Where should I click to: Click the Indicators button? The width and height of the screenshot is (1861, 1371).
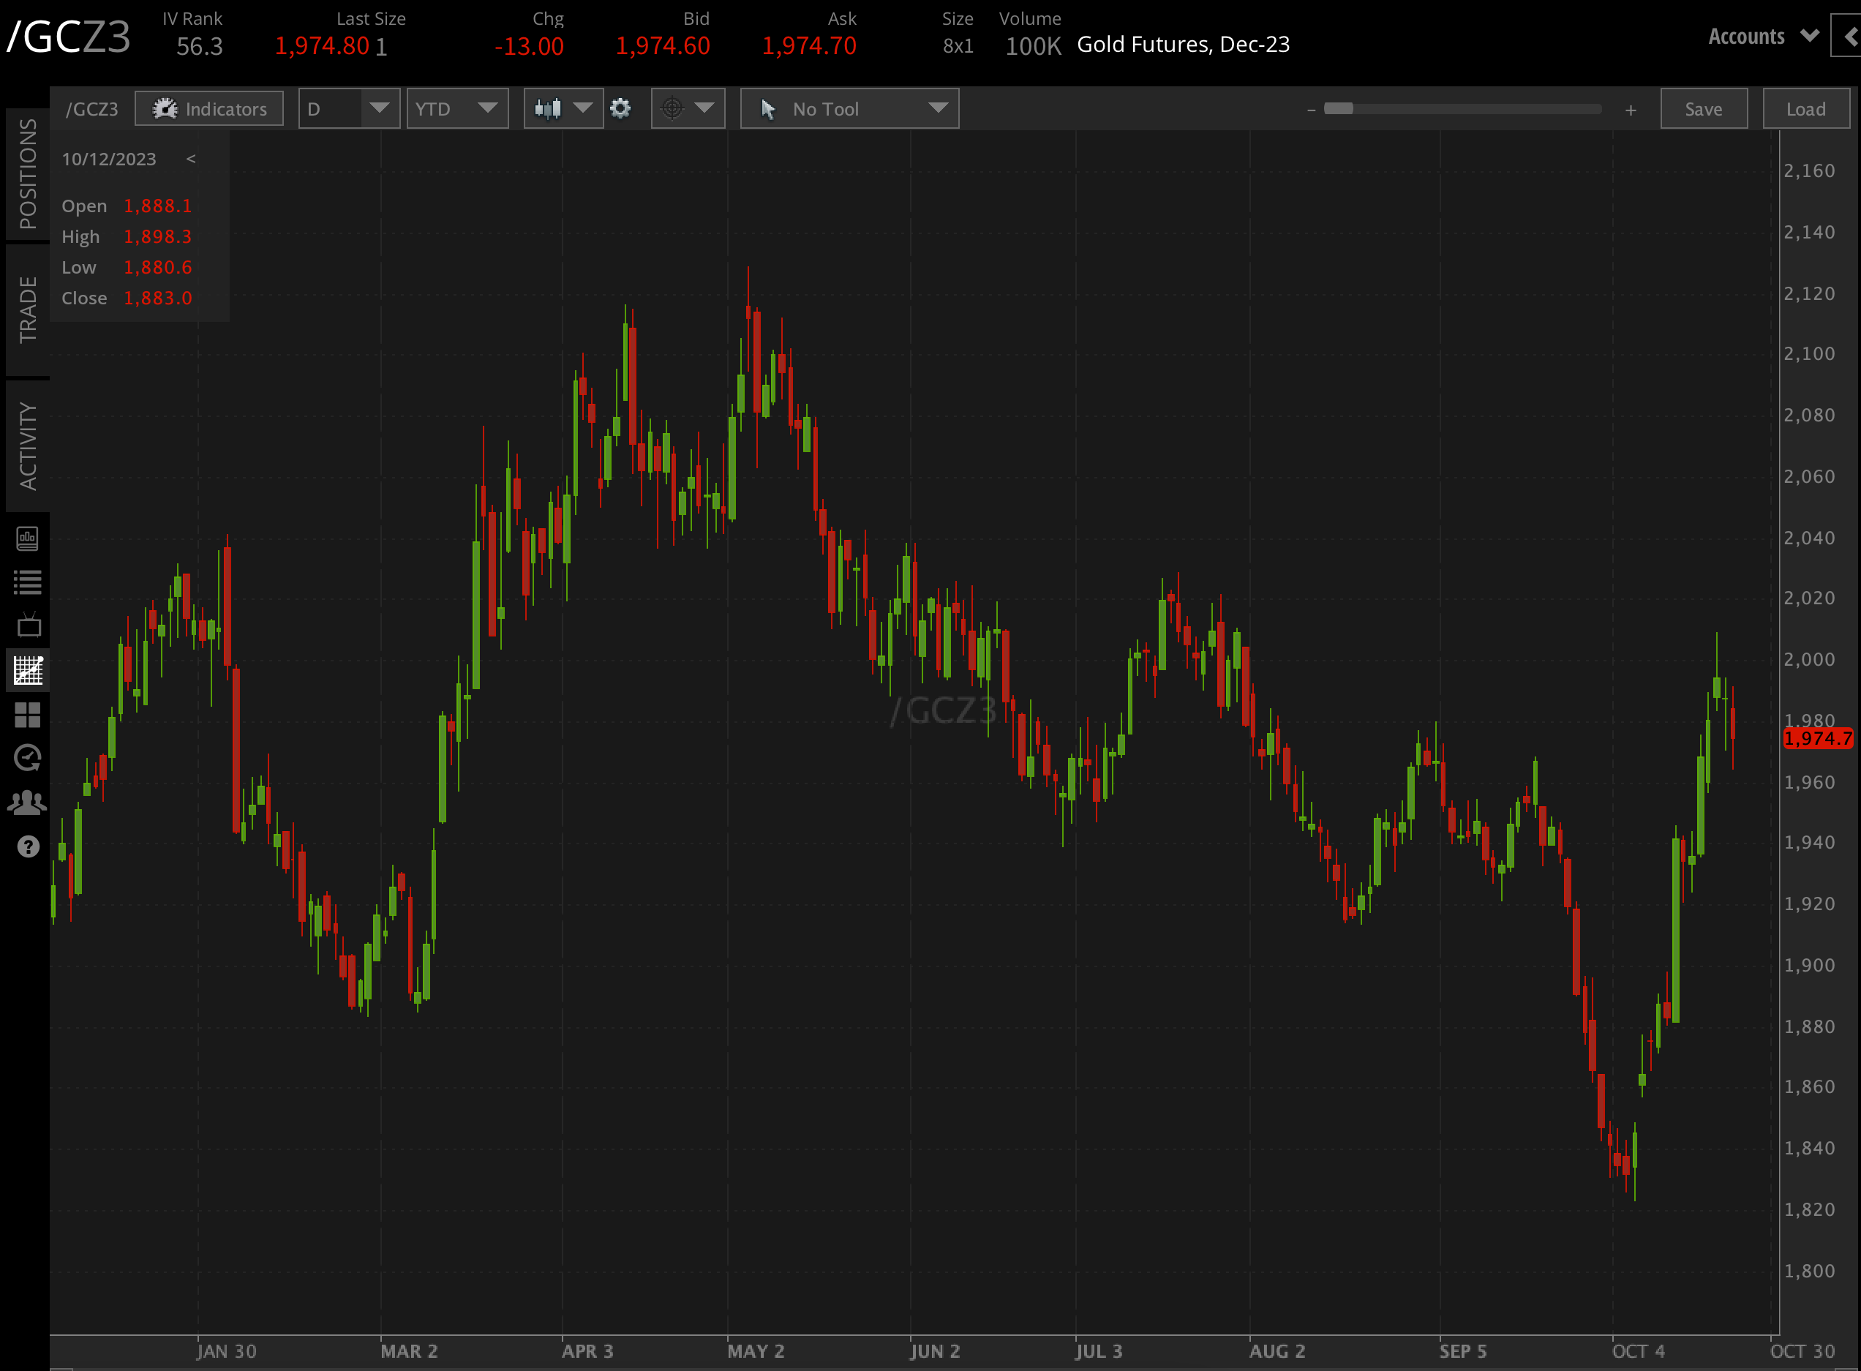coord(209,109)
